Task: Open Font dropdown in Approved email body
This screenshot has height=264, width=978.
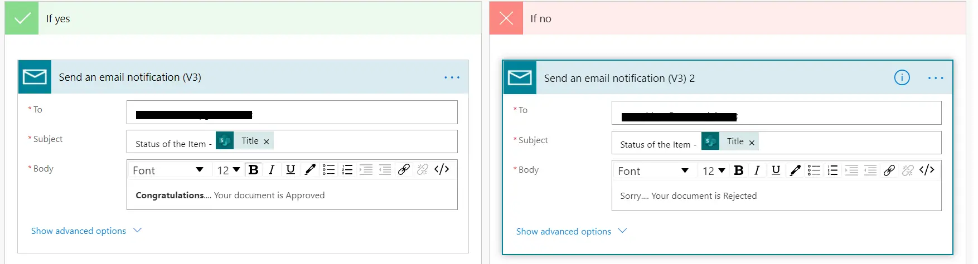Action: click(x=168, y=170)
